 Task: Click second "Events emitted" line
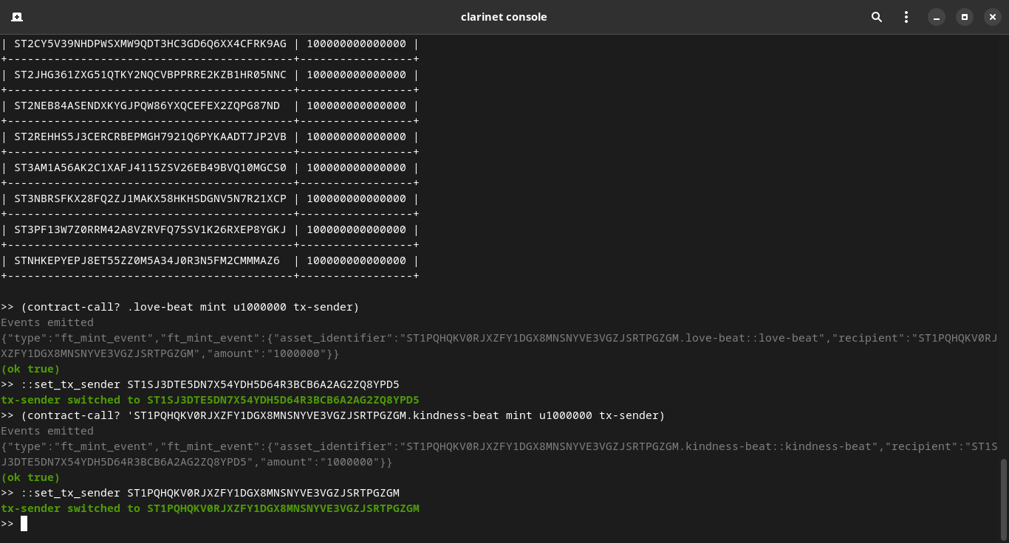[47, 431]
